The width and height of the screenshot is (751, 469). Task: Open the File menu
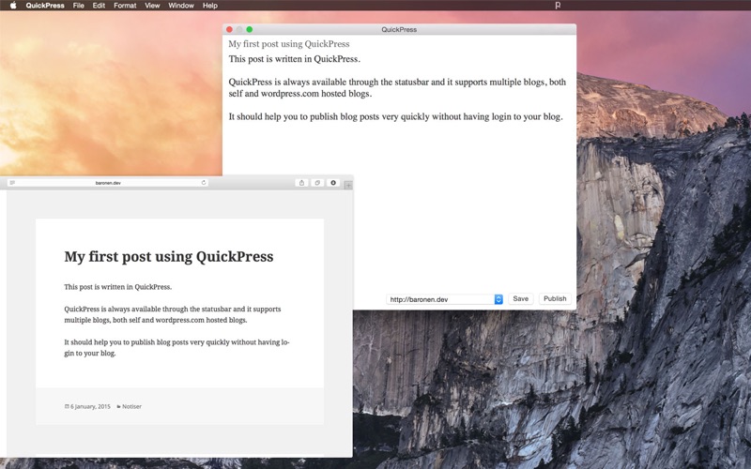click(x=79, y=6)
